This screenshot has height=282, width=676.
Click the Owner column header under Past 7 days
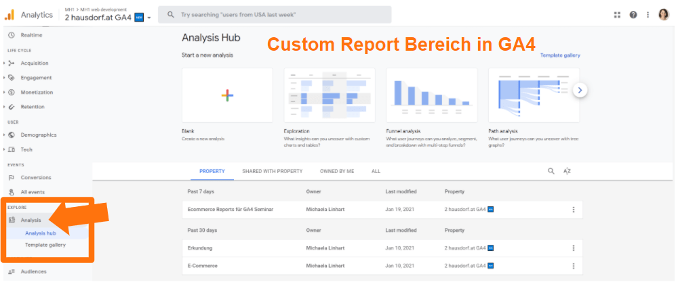[x=313, y=192]
